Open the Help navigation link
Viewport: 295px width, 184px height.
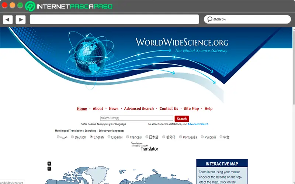coord(208,109)
